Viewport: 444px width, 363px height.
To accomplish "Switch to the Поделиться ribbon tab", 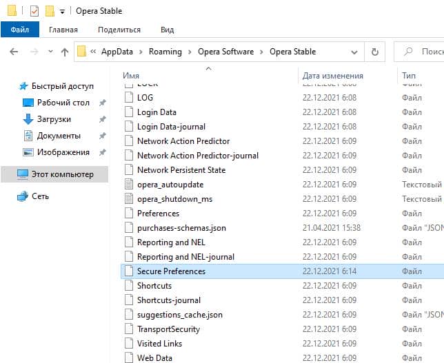I will pyautogui.click(x=119, y=30).
